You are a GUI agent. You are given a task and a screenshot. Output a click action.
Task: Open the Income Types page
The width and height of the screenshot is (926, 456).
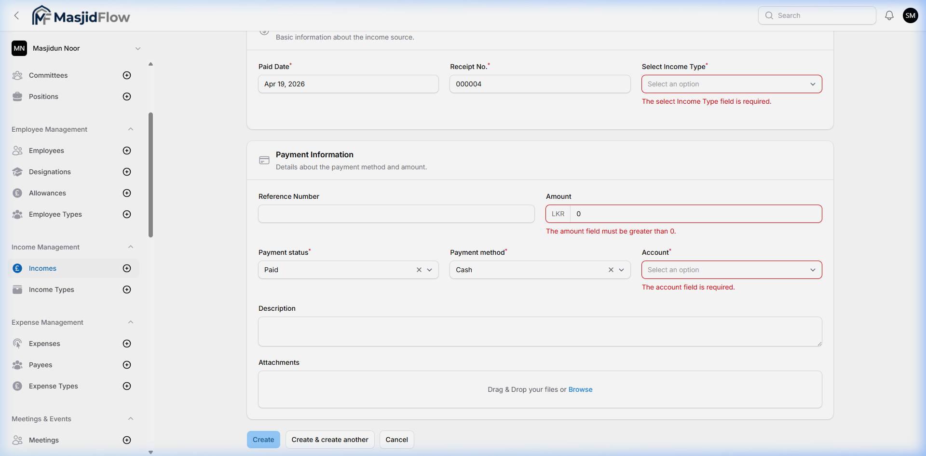tap(51, 290)
